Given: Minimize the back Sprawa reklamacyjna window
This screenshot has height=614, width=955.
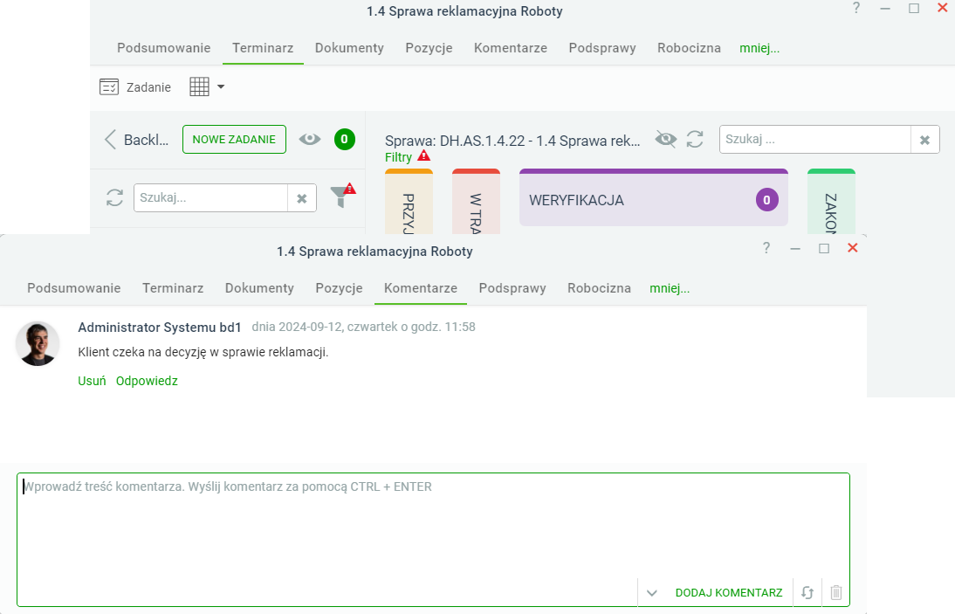Looking at the screenshot, I should (x=885, y=9).
